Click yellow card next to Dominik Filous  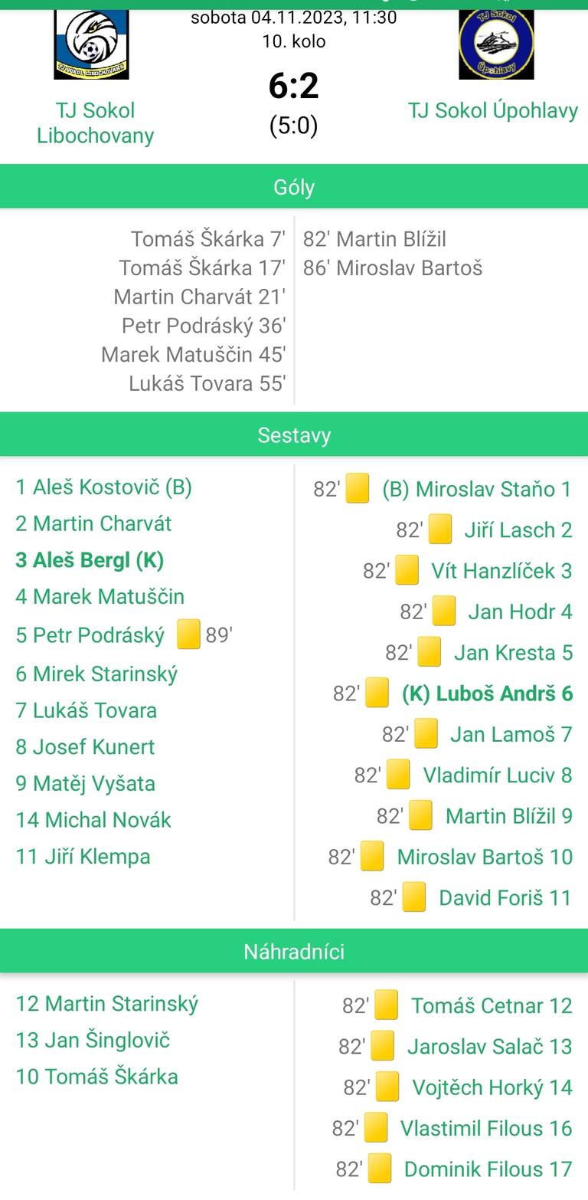380,1169
